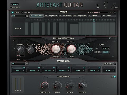Image resolution: width=127 pixels, height=95 pixels.
Task: Click the Velocity performance knob
Action: click(x=30, y=50)
